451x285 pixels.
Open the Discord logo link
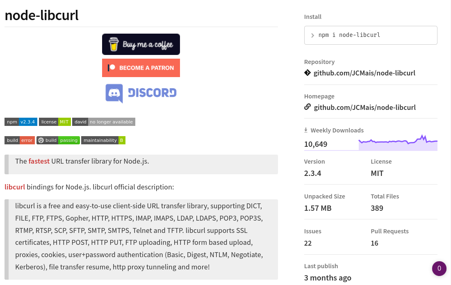(x=141, y=93)
